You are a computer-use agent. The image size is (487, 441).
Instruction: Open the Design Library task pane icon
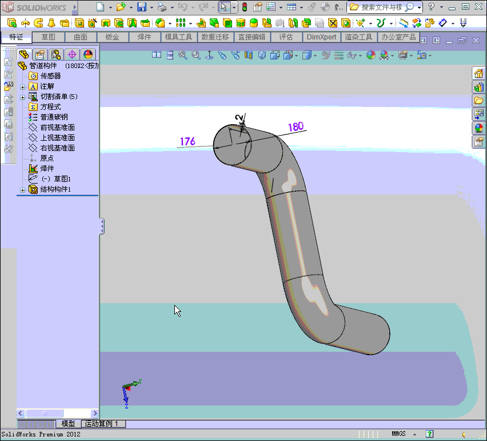click(x=478, y=87)
